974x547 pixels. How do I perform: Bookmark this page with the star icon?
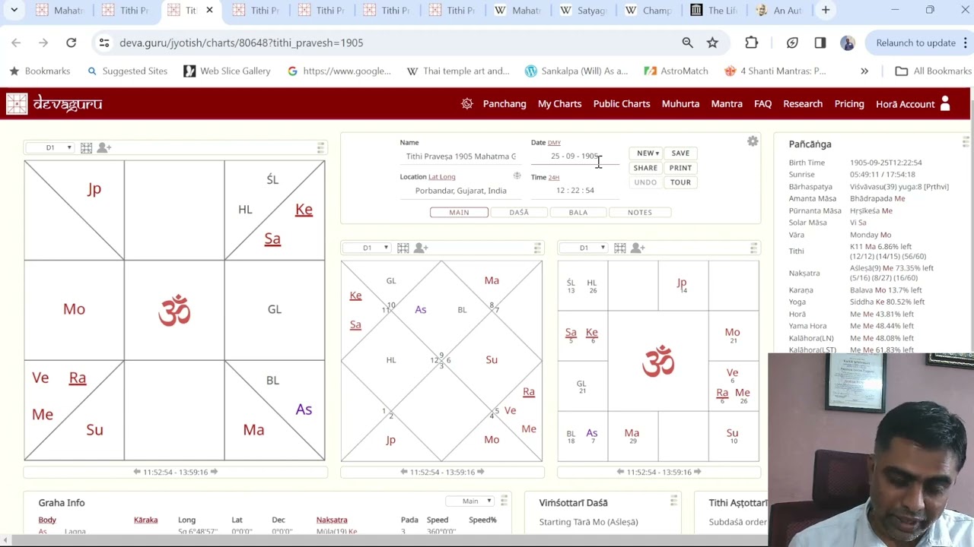click(x=712, y=43)
